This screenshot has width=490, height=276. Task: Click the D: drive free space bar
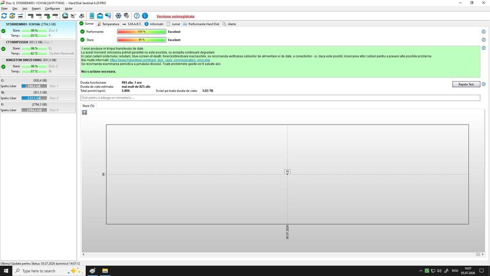34,98
